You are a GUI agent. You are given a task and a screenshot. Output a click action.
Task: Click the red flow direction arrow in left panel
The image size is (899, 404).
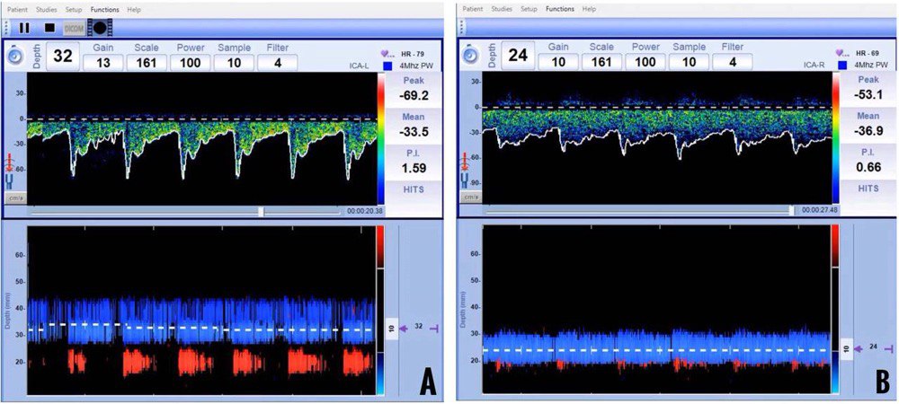14,160
